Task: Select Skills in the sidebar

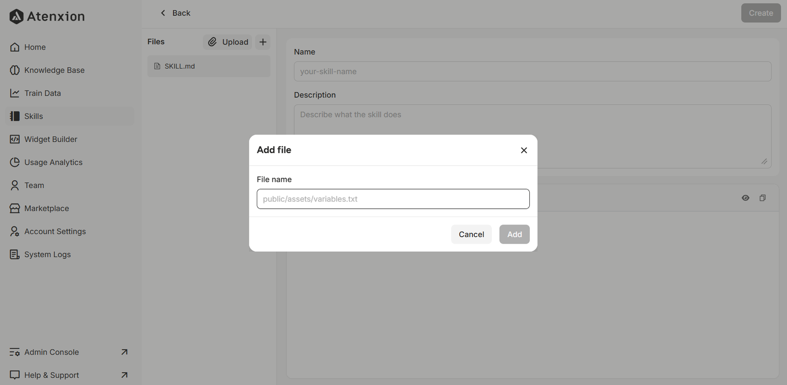Action: coord(71,116)
